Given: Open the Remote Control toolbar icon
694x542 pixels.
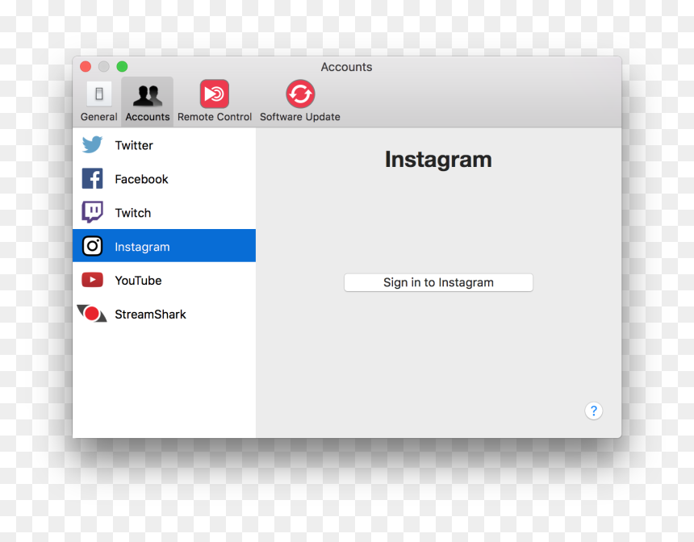Looking at the screenshot, I should coord(214,94).
